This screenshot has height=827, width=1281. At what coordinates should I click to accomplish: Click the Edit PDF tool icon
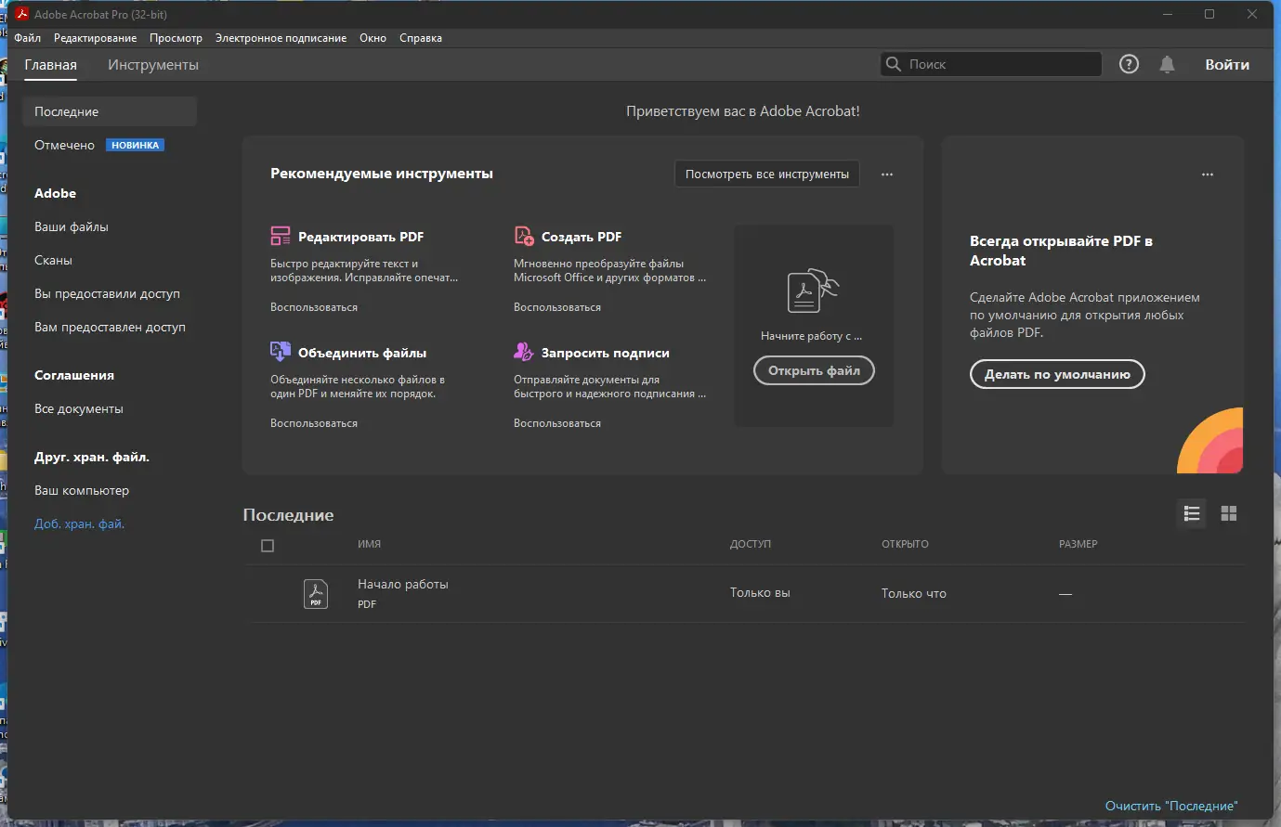(280, 236)
